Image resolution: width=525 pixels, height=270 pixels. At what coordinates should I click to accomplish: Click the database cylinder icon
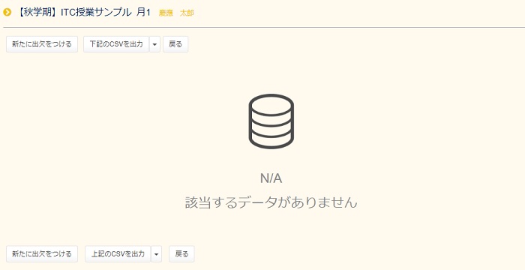click(x=271, y=121)
